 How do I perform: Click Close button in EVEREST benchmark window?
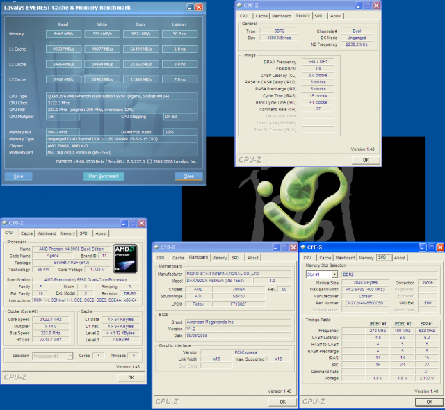tap(188, 177)
